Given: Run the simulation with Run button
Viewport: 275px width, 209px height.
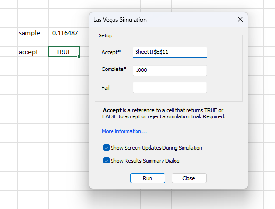Looking at the screenshot, I should click(148, 178).
